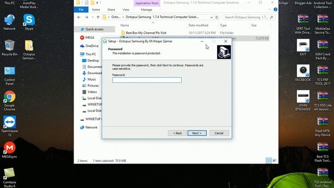Open Flash MTK Any Device archive
Screen dimensions: 334x188
[323, 126]
